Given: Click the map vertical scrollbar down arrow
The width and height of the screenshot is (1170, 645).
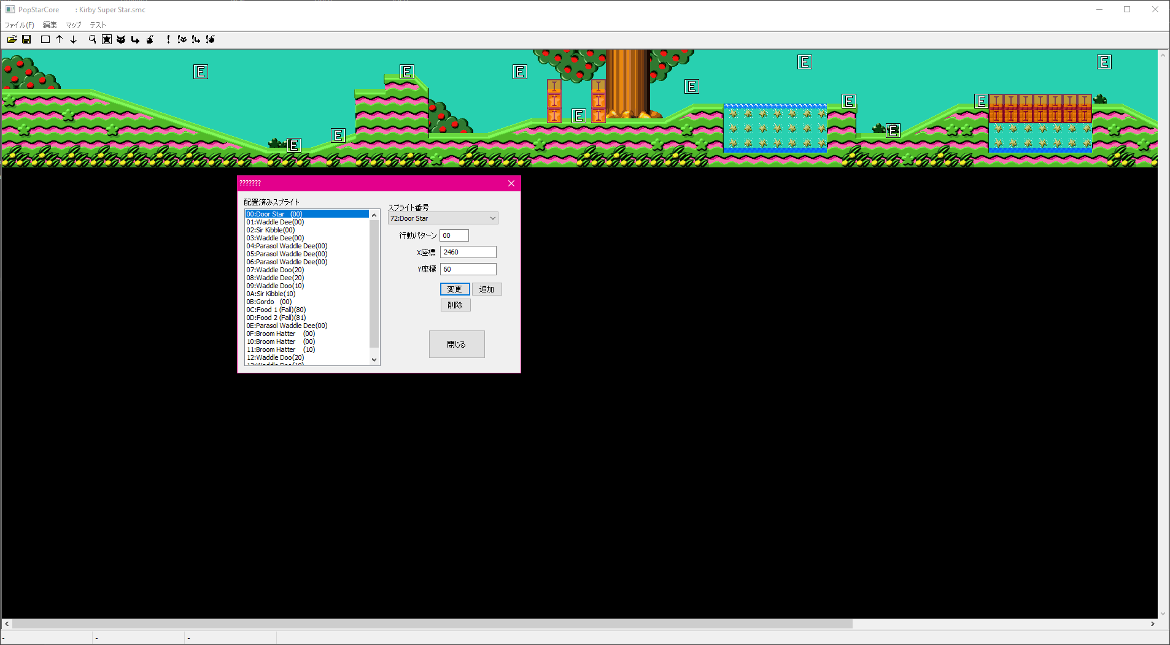Looking at the screenshot, I should pos(1163,613).
